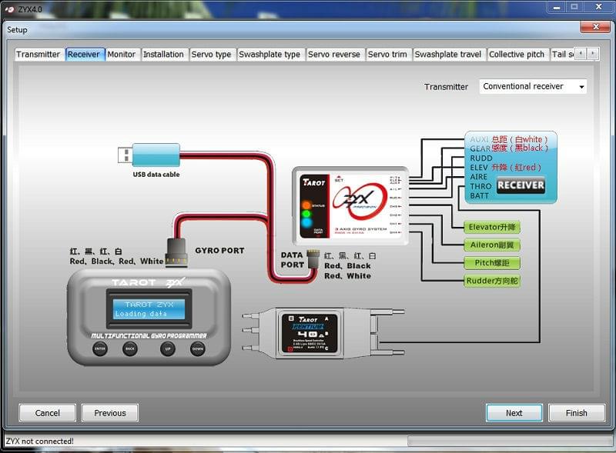
Task: Click the green status LED on gyro
Action: click(x=306, y=215)
